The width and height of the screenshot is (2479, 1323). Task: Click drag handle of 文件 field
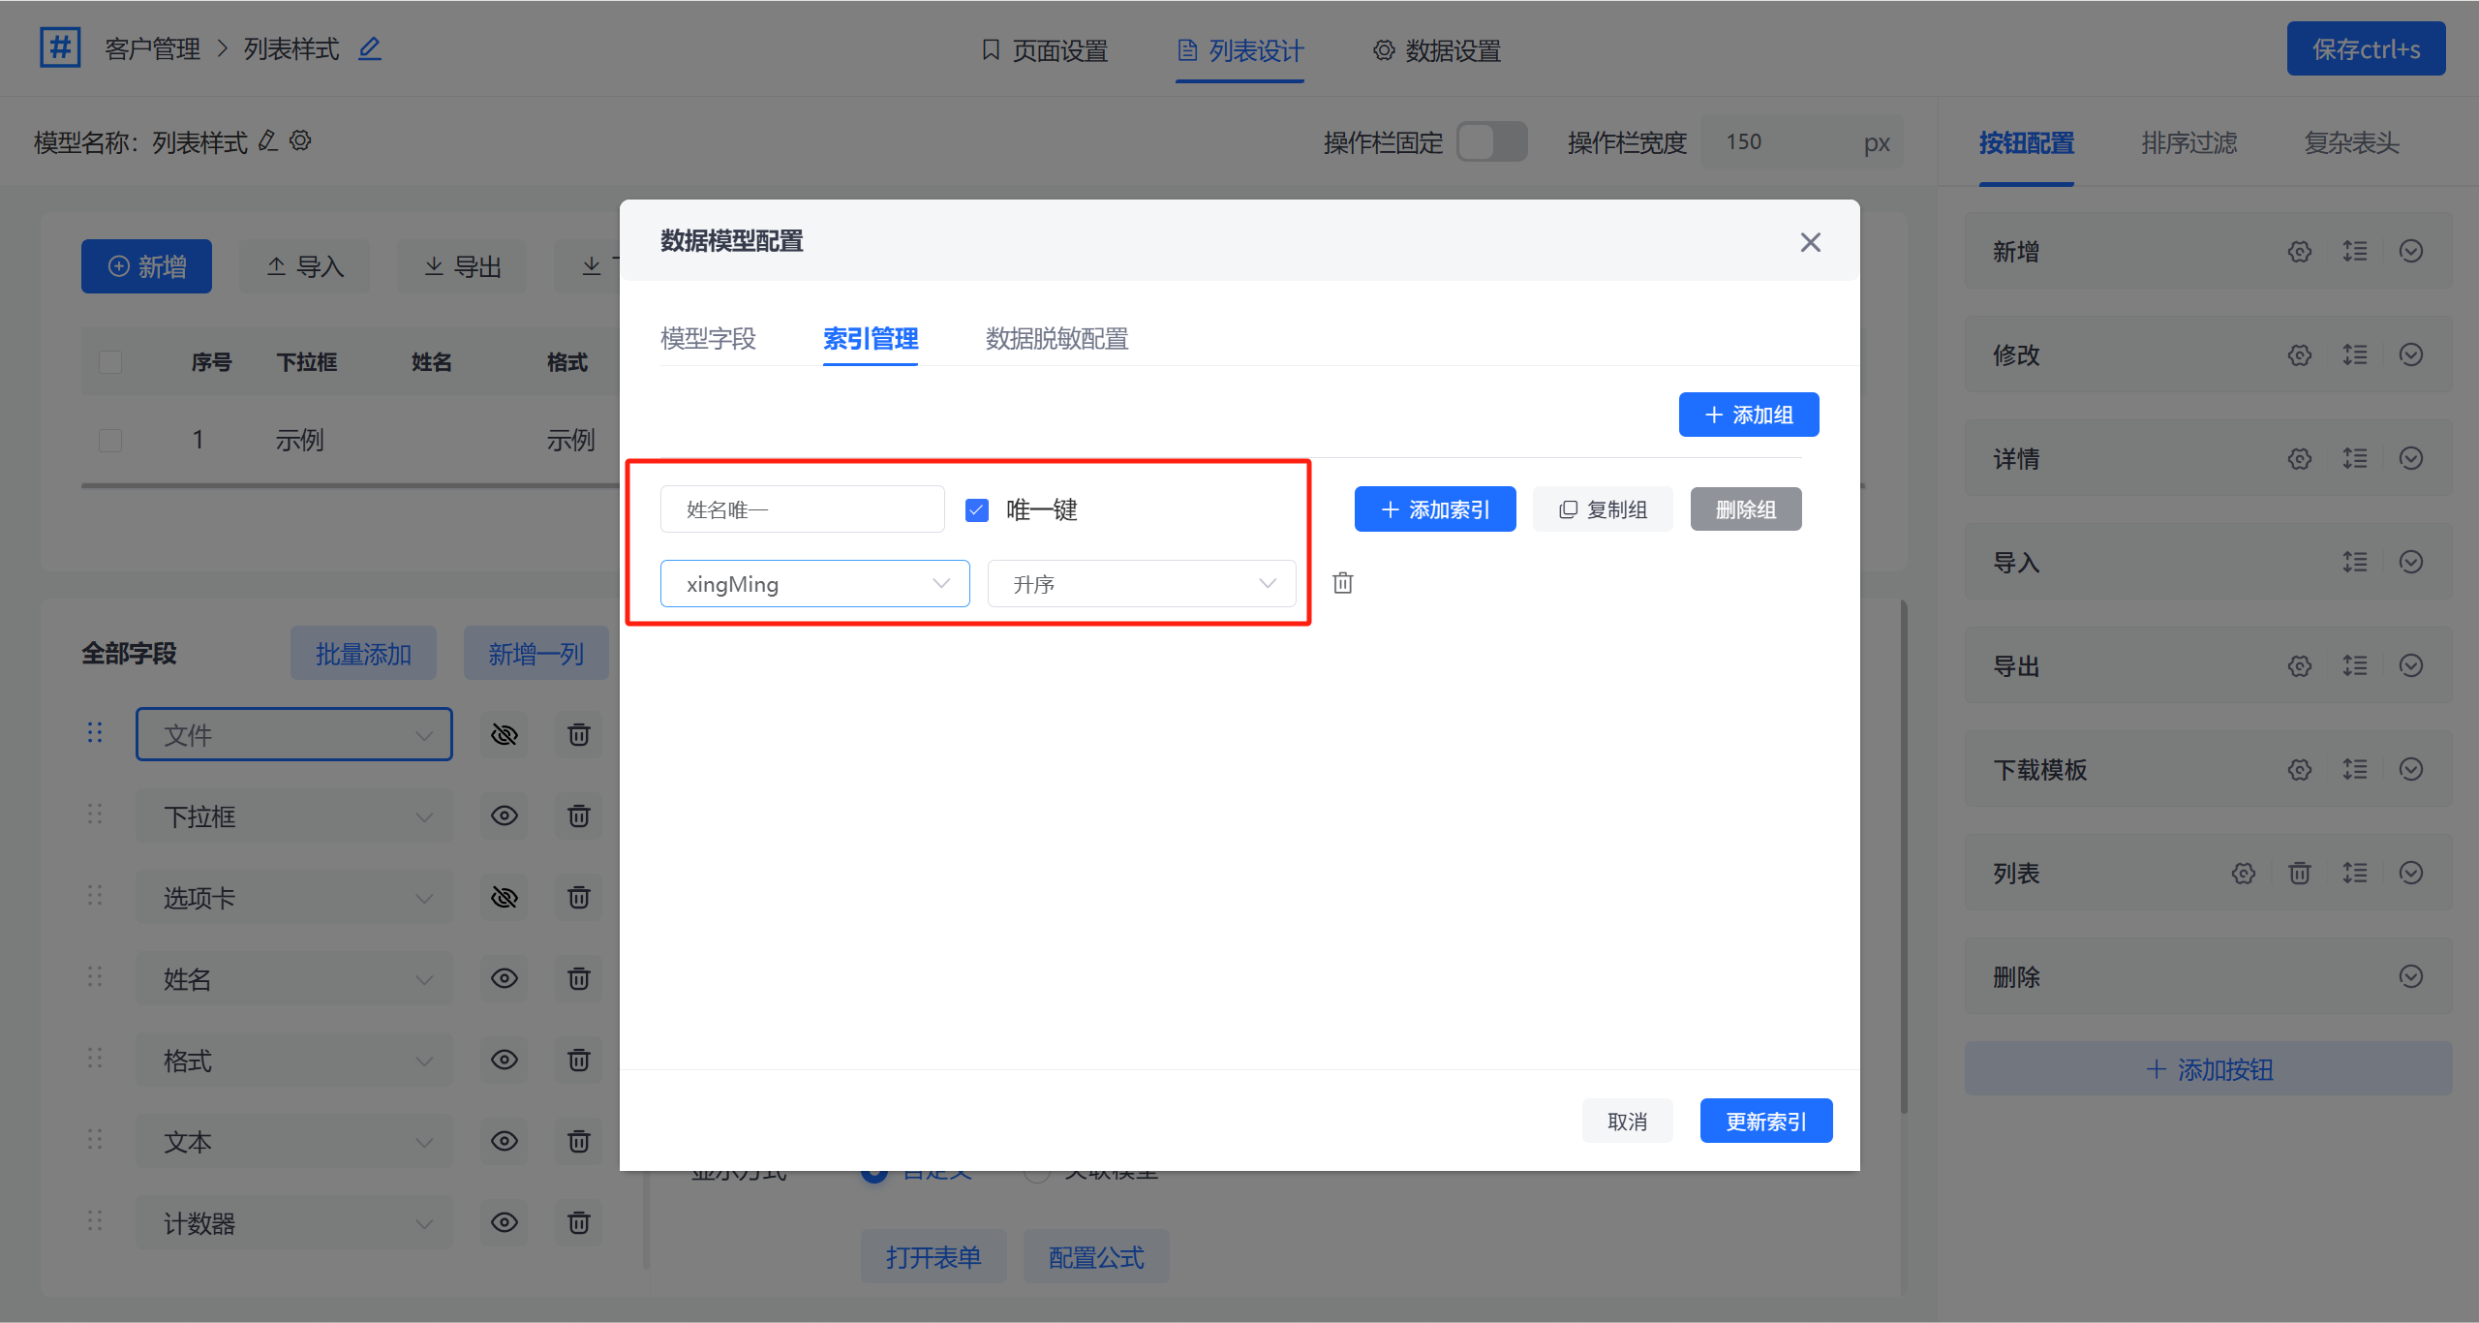tap(95, 733)
